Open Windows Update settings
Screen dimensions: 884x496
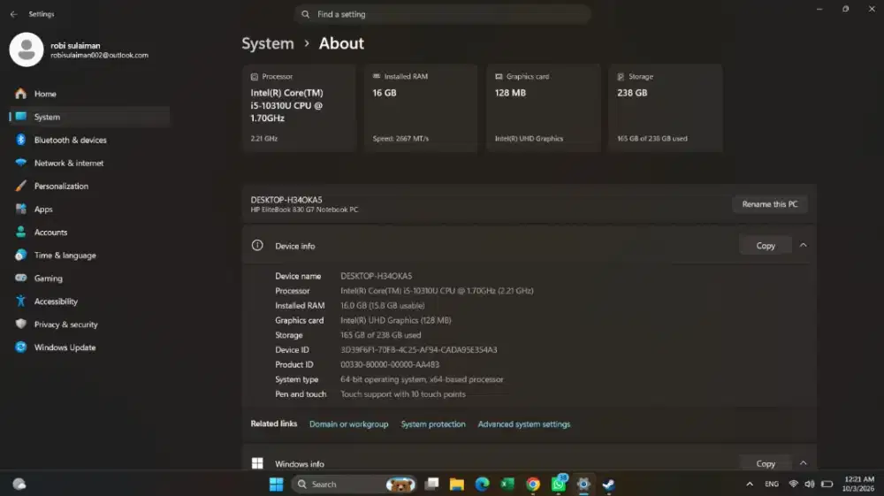click(x=90, y=347)
